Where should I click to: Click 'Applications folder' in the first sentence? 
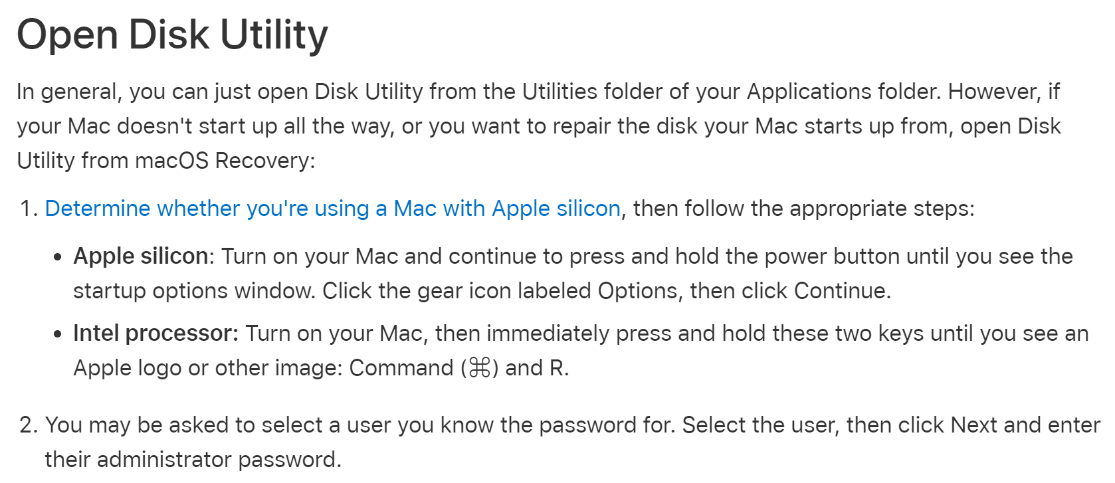tap(843, 91)
